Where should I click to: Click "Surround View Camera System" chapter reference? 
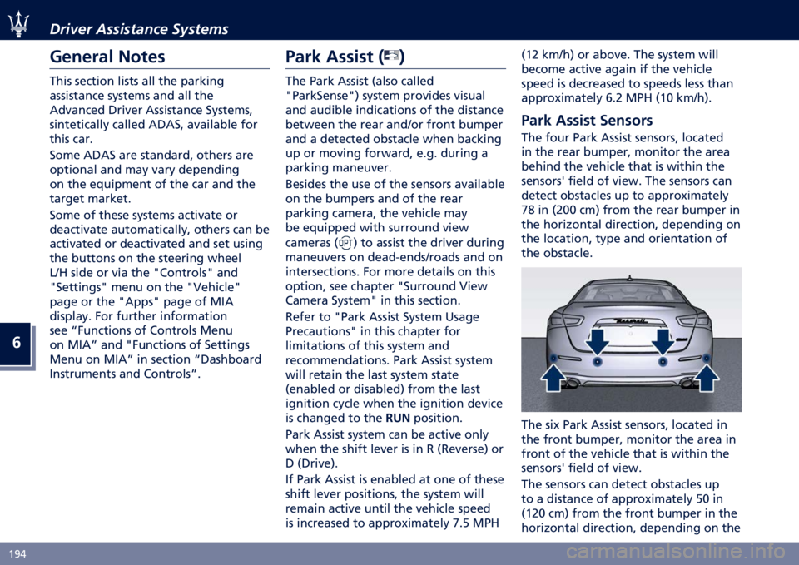click(387, 294)
